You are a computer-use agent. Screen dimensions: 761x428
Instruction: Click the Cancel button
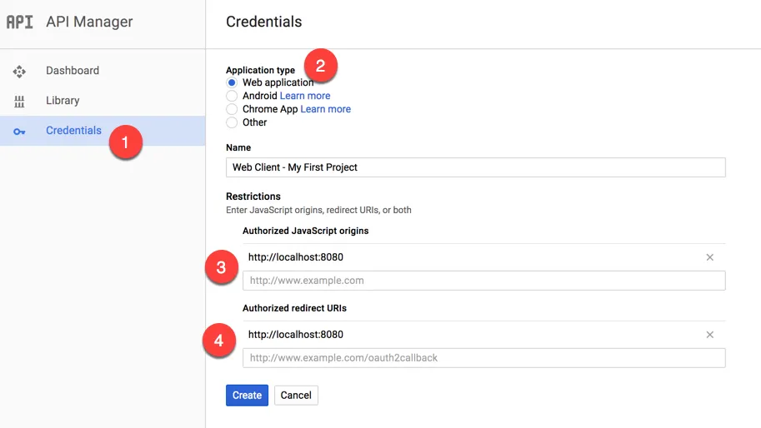click(x=296, y=396)
